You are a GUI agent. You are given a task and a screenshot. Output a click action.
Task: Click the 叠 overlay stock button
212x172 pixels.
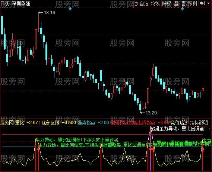click(176, 3)
